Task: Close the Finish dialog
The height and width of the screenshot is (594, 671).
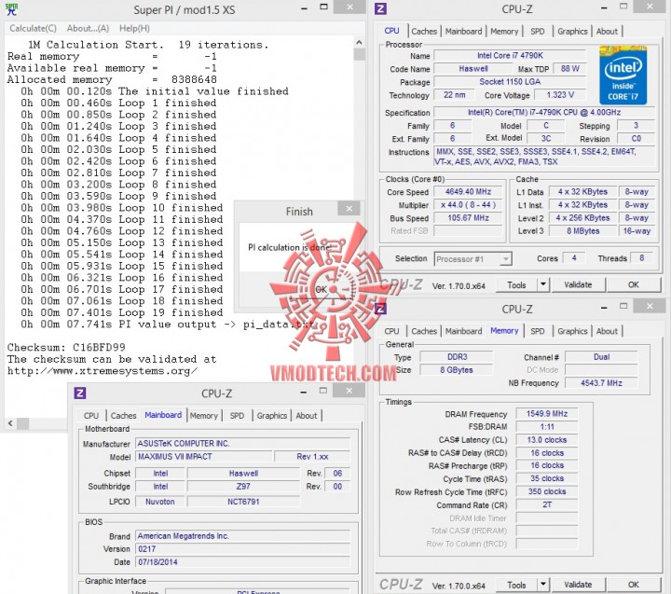Action: (x=349, y=209)
